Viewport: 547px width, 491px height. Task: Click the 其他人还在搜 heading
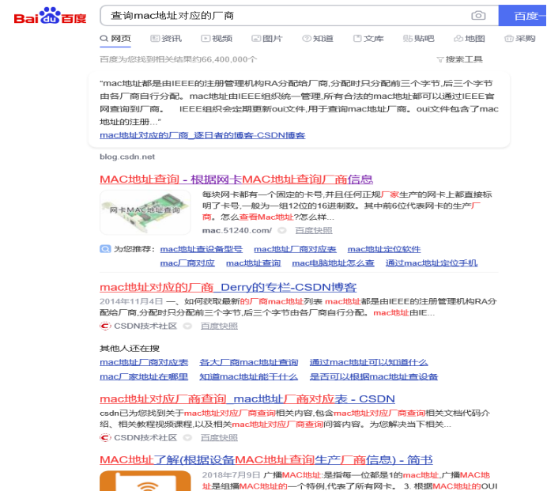point(130,348)
